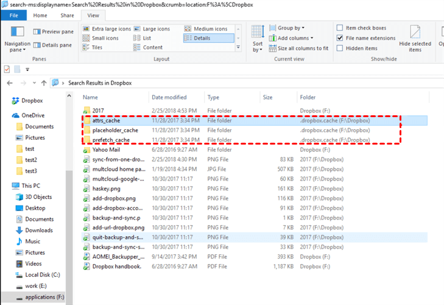This screenshot has height=305, width=444.
Task: Open Videos in navigation pane
Action: tap(29, 264)
